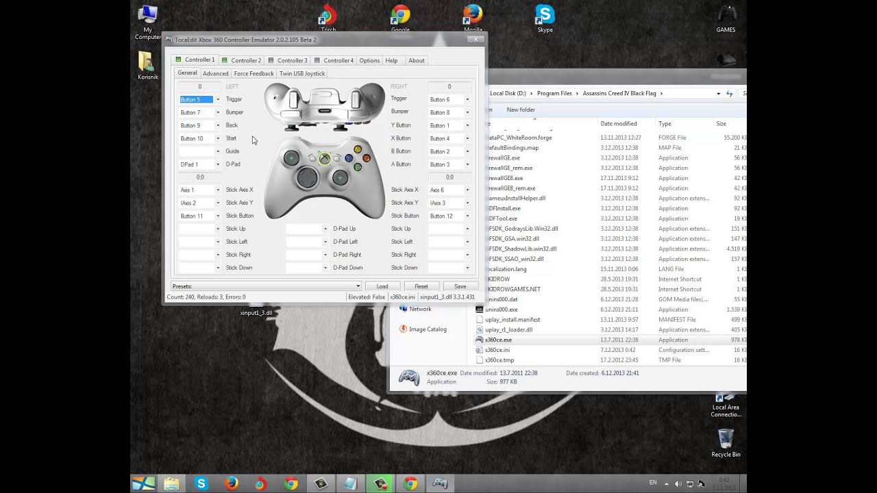This screenshot has height=493, width=877.
Task: Open the Help tab
Action: point(391,60)
